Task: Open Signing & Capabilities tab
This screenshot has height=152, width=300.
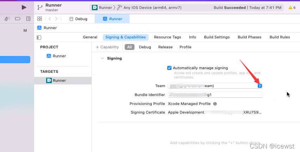Action: (125, 37)
